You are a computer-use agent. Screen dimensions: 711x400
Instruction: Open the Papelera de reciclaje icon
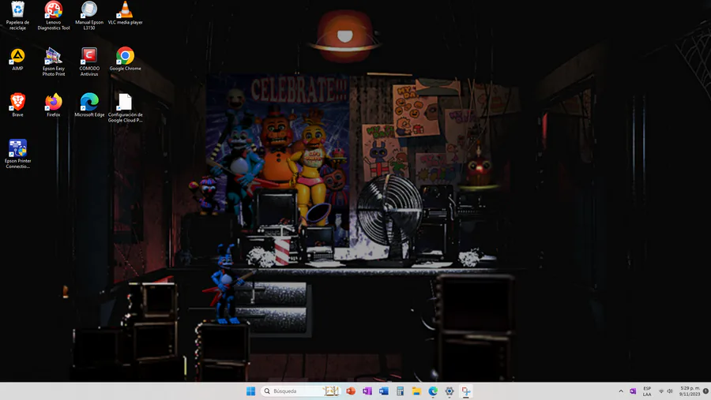click(x=17, y=16)
